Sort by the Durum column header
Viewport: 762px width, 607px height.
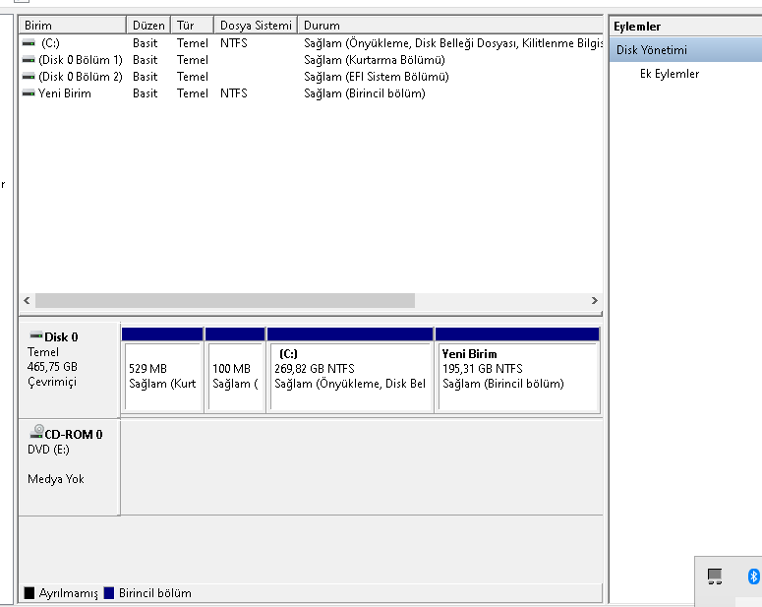coord(450,26)
